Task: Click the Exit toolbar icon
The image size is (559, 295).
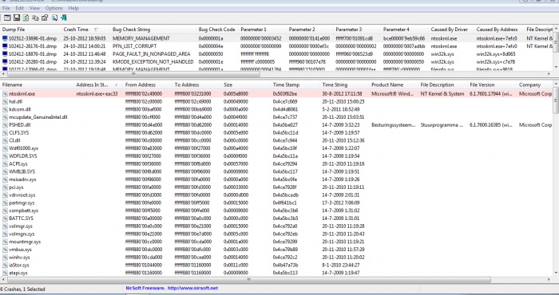Action: [x=64, y=18]
